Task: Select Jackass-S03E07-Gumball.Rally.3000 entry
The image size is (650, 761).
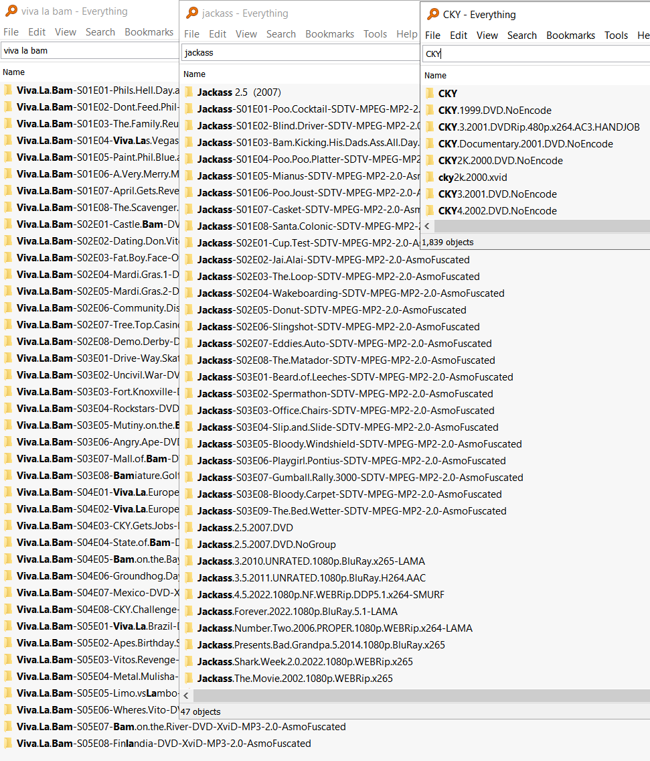Action: [x=360, y=478]
